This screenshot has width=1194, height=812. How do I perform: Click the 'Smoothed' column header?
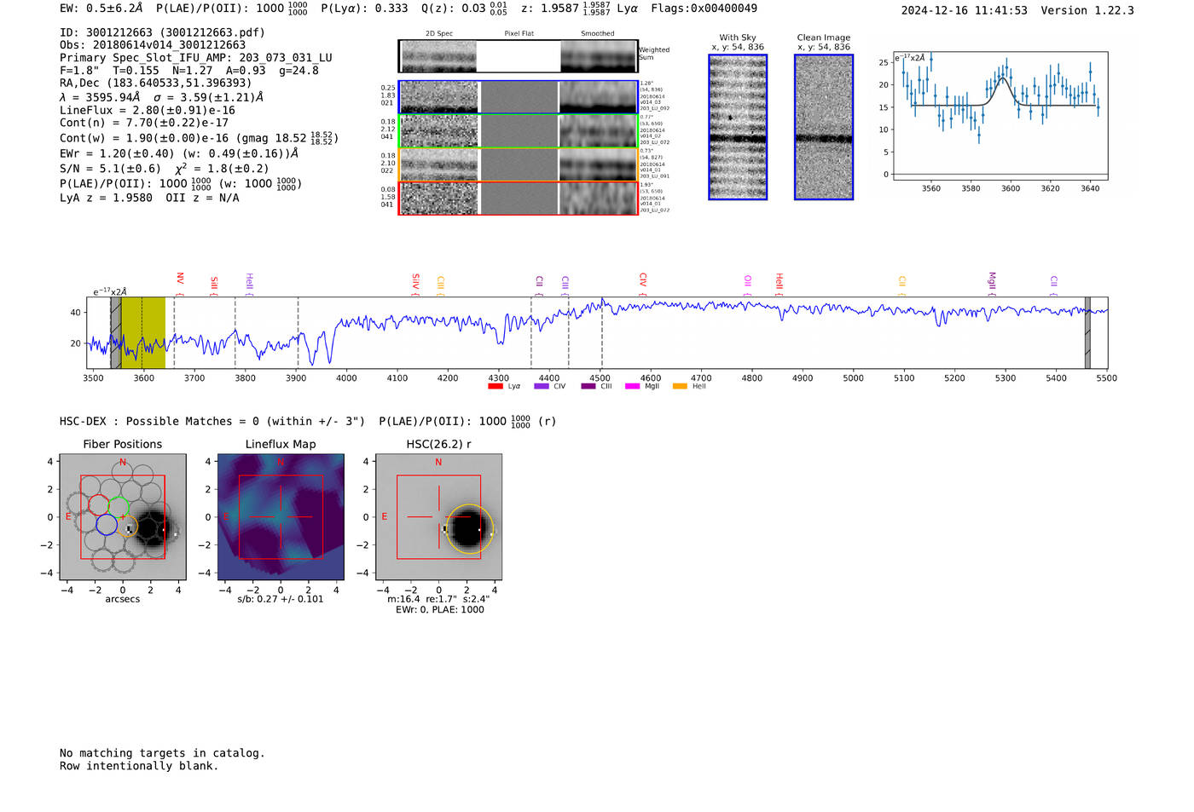tap(598, 34)
